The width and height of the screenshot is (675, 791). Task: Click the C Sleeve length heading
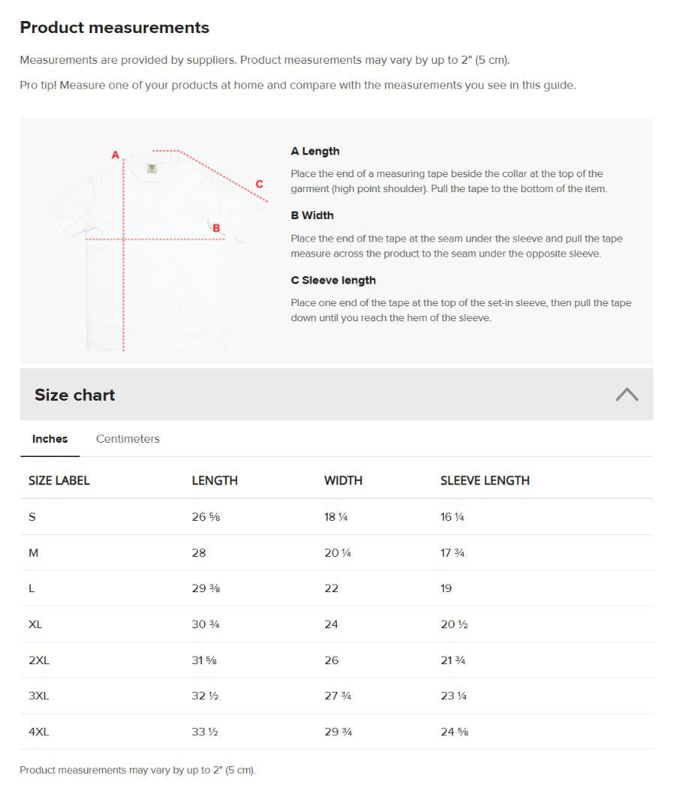coord(333,281)
